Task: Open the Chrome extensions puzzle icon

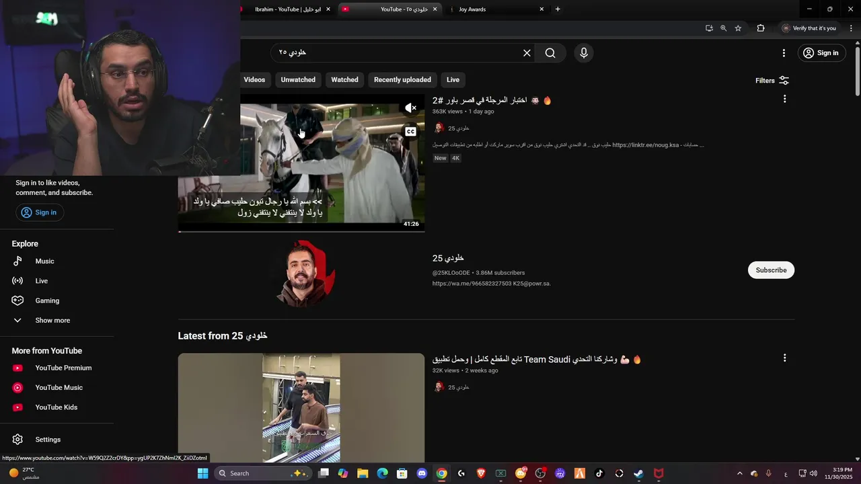Action: [761, 28]
